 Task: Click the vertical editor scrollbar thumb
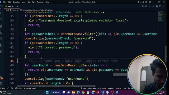[166, 54]
